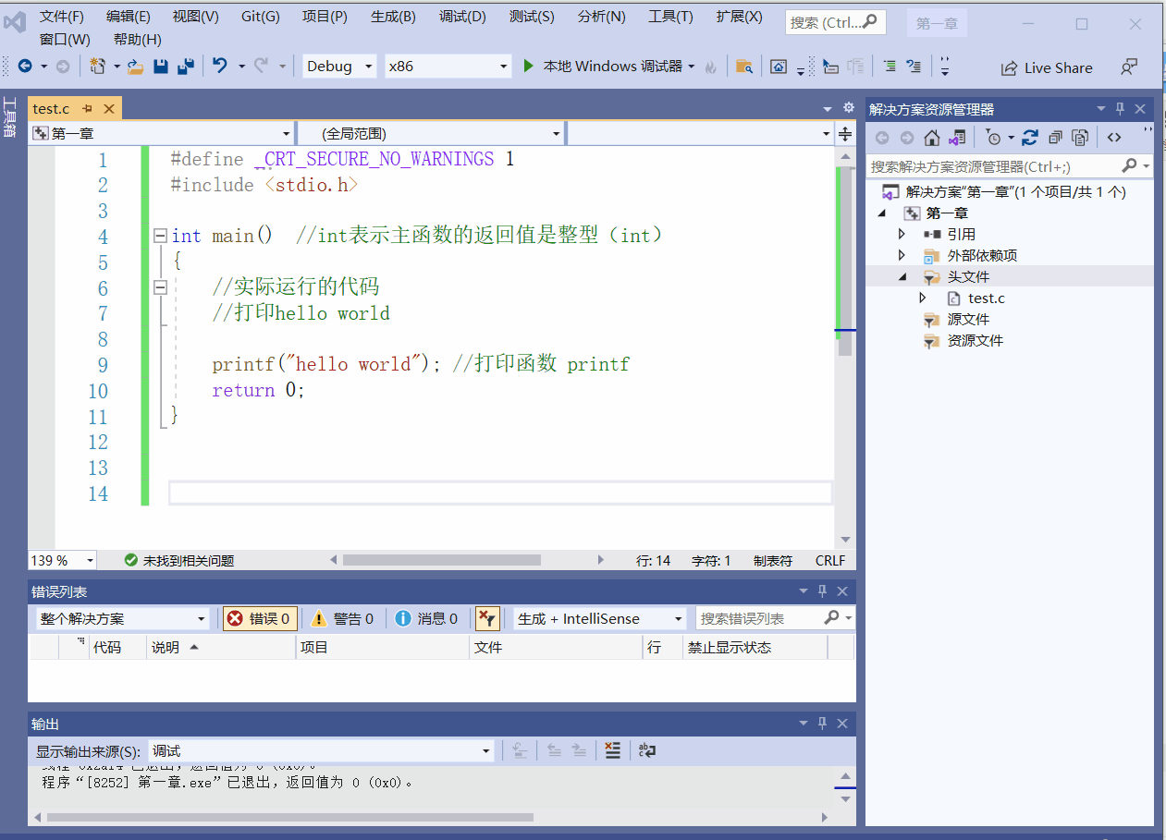This screenshot has height=840, width=1166.
Task: Click the comment selection toolbar icon
Action: (914, 66)
